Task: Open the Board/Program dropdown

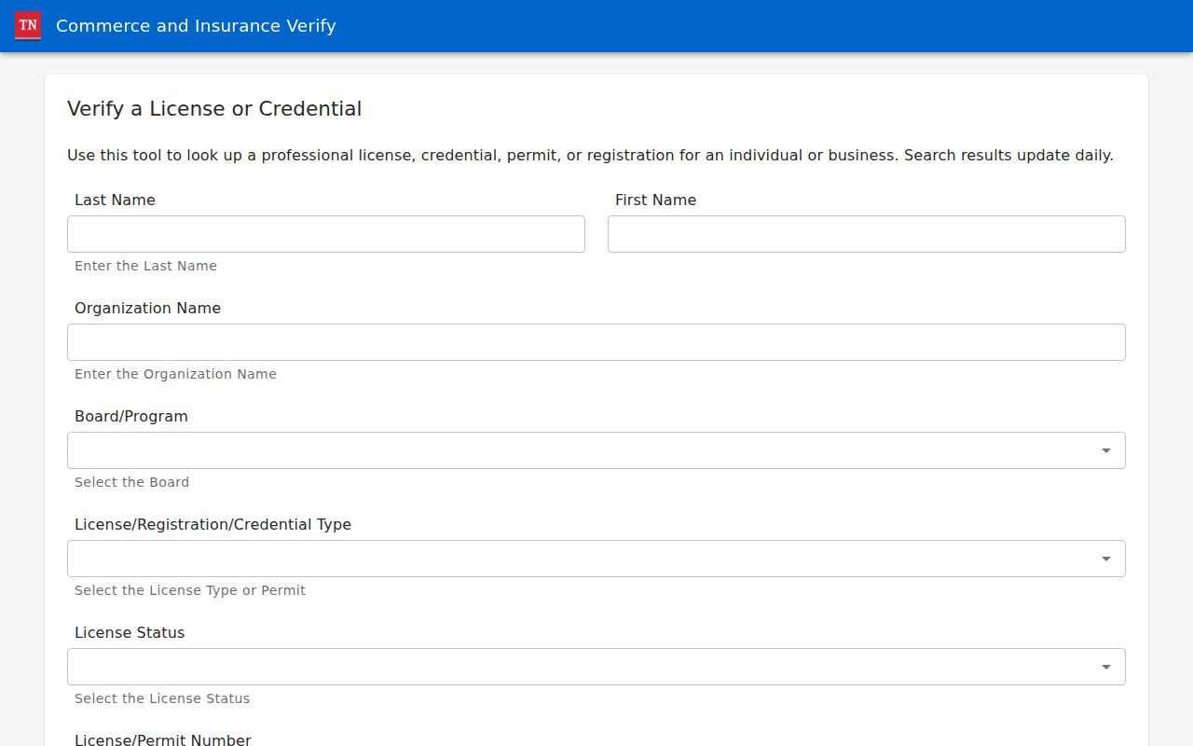Action: tap(596, 450)
